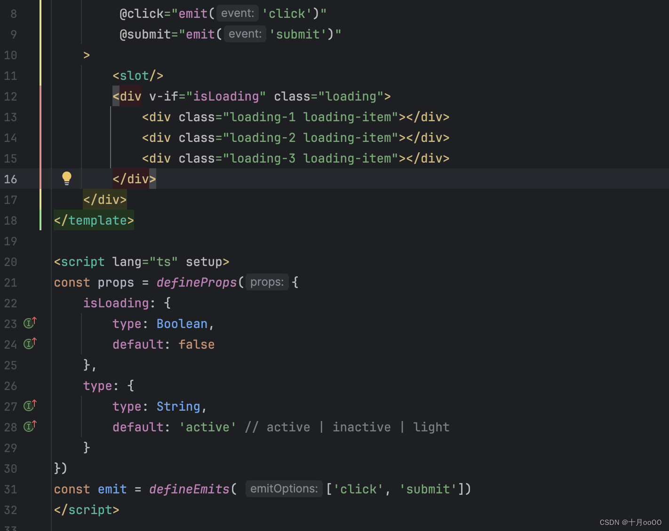Screen dimensions: 669x531
Task: Click the 'false' default value
Action: pos(197,344)
